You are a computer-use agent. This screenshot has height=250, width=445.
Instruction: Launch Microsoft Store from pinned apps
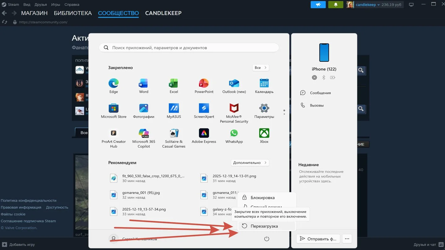tap(113, 111)
